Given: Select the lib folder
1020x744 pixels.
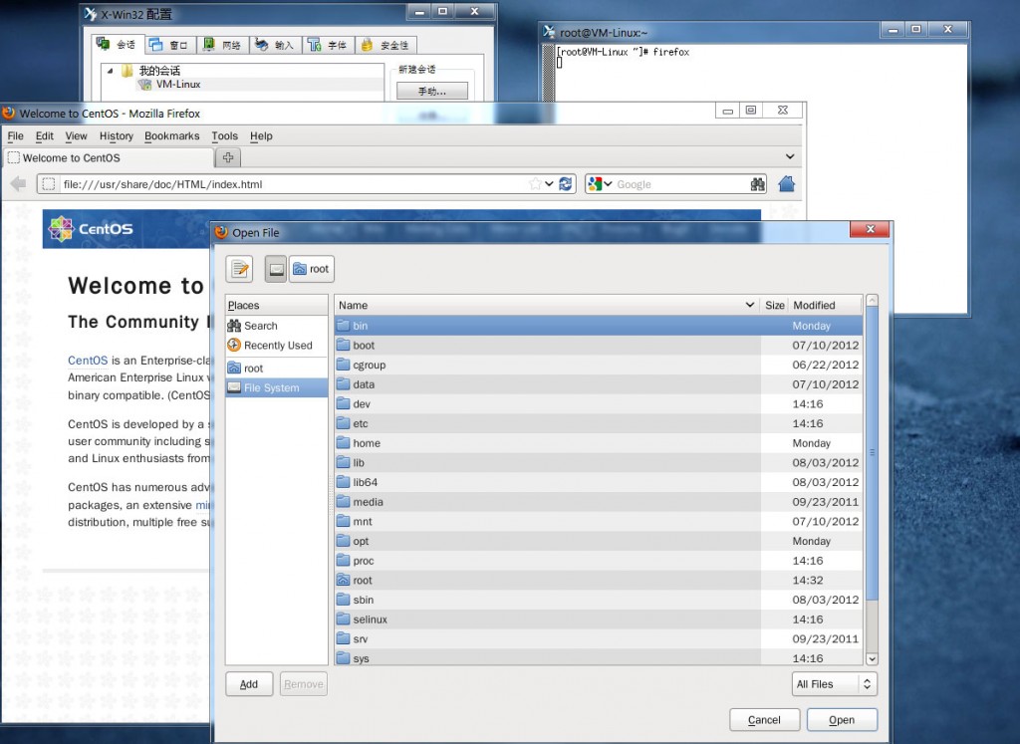Looking at the screenshot, I should point(599,462).
